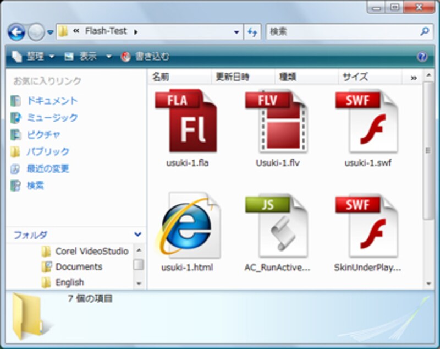Select the SkinUnderPlay SWF file icon
440x349 pixels.
tap(366, 226)
